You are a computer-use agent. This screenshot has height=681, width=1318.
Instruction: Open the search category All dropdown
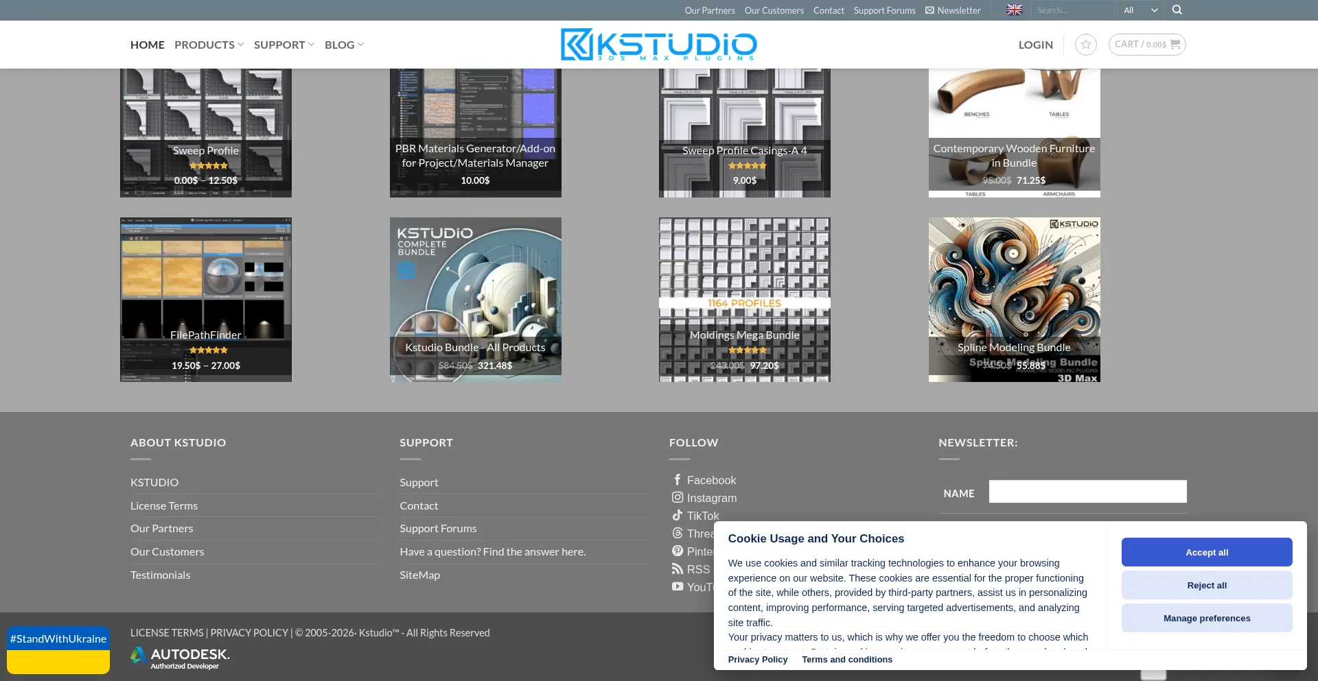tap(1140, 10)
